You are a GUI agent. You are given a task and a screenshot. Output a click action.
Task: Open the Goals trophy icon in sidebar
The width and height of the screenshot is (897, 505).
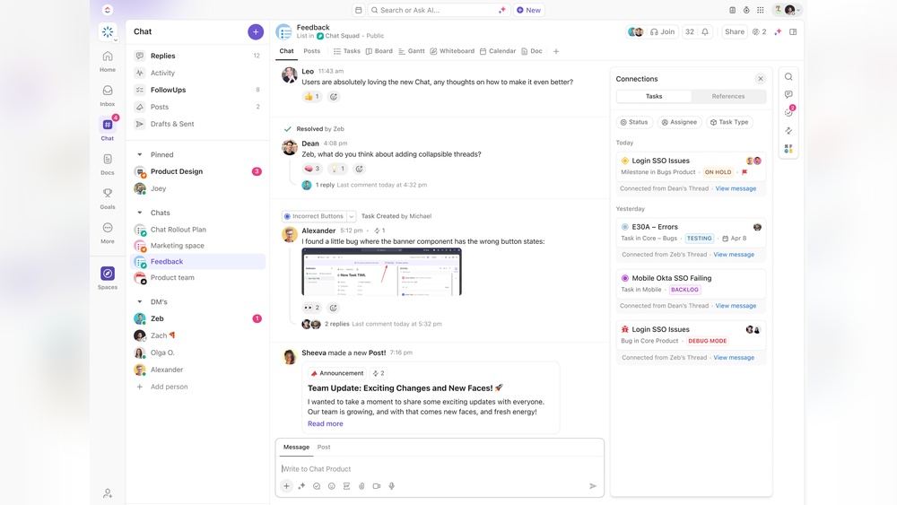tap(108, 194)
